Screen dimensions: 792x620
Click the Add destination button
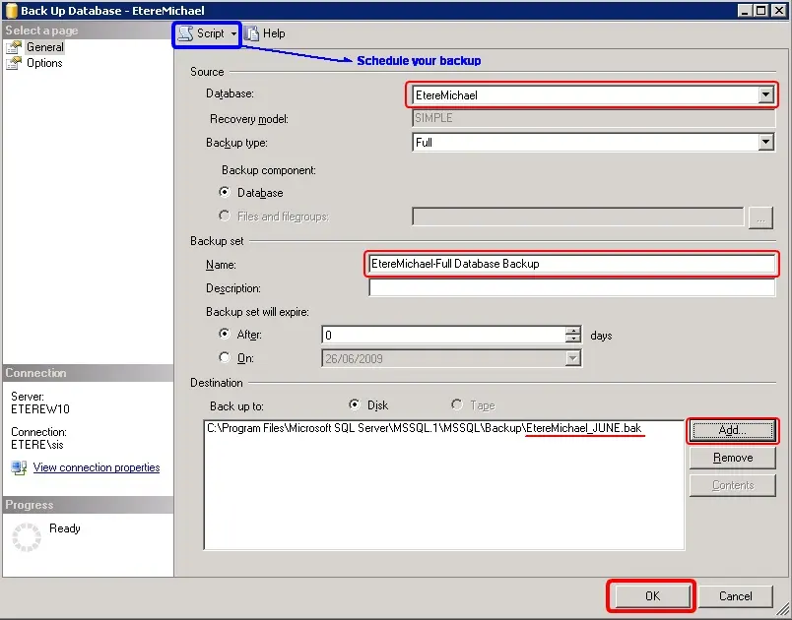point(732,430)
